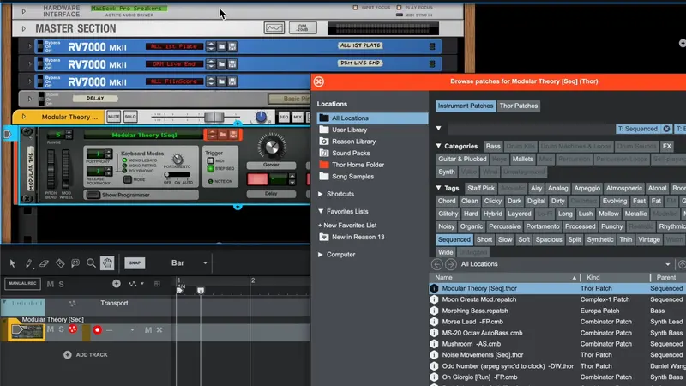The height and width of the screenshot is (386, 686).
Task: Select the Hand tool in sequencer toolbar
Action: click(x=107, y=263)
